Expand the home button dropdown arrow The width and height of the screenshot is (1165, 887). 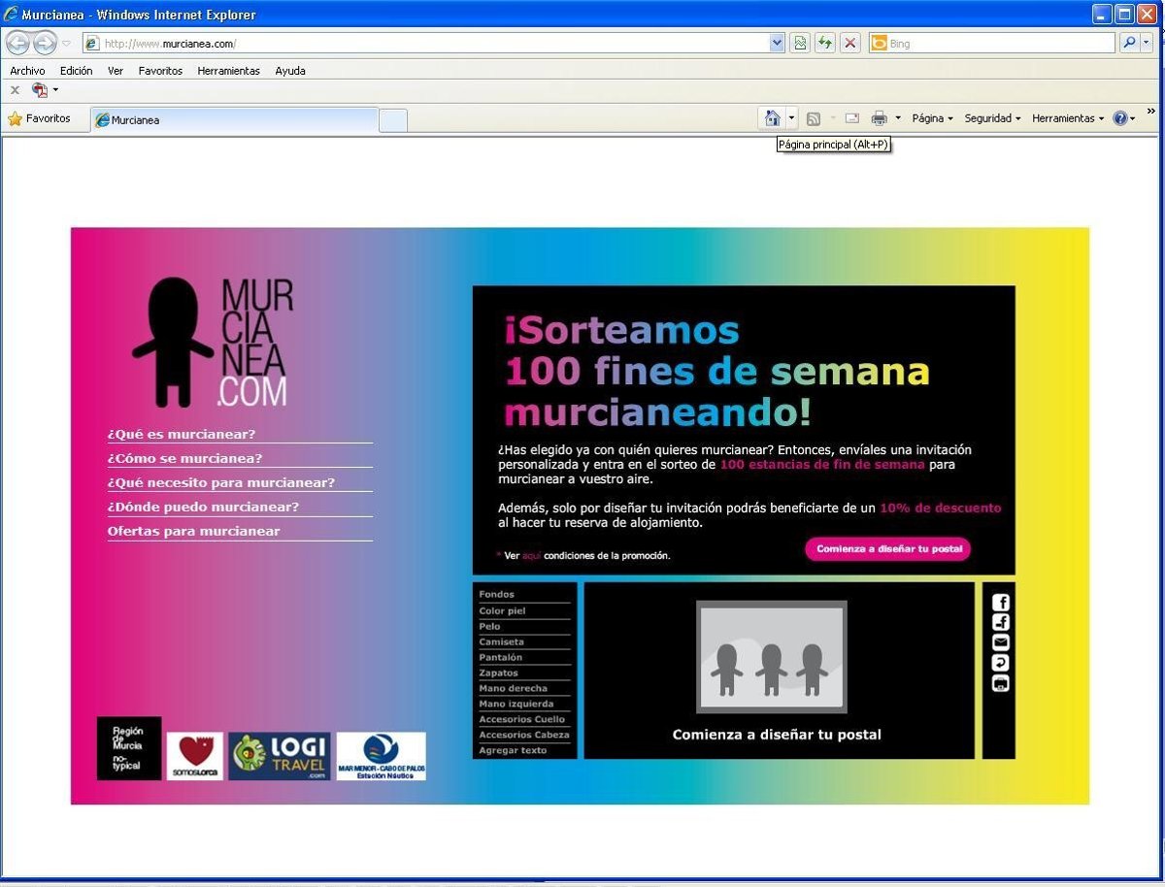(x=791, y=118)
